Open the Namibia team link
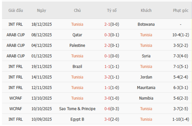The width and height of the screenshot is (192, 126). [146, 98]
